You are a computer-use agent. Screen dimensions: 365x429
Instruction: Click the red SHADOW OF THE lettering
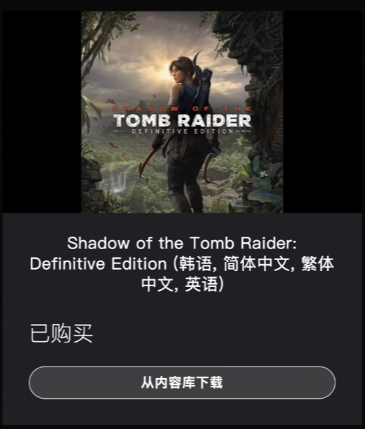click(182, 109)
